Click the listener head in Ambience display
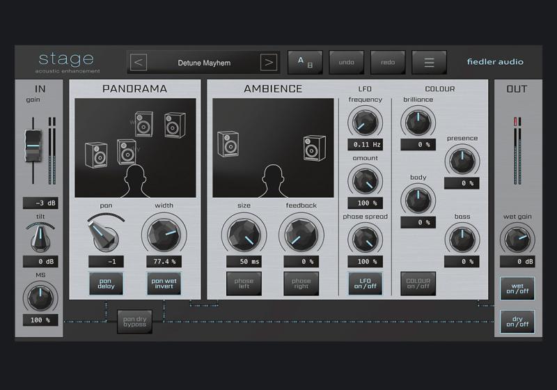 [273, 181]
